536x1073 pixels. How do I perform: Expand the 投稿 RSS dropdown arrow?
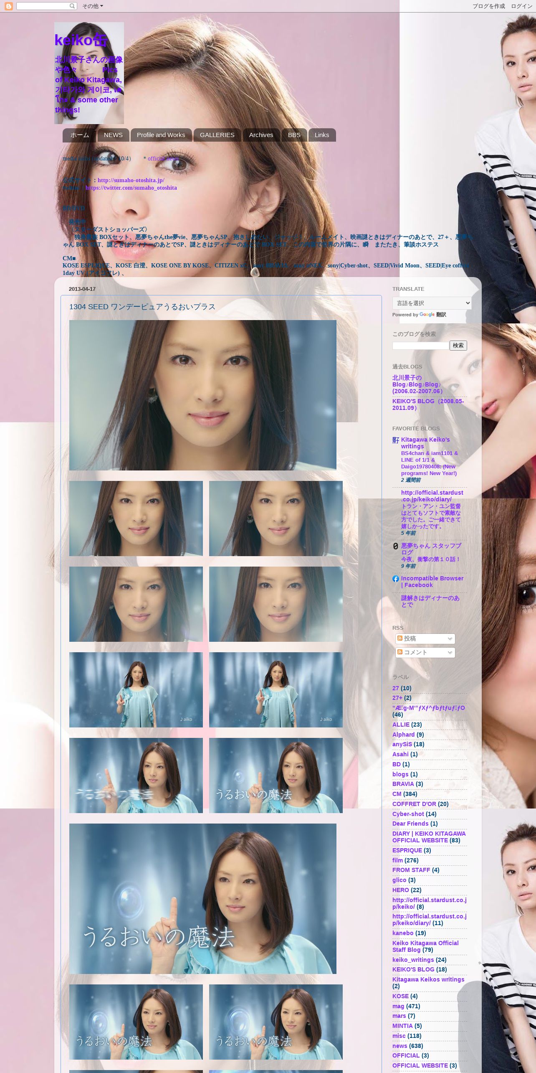click(450, 638)
